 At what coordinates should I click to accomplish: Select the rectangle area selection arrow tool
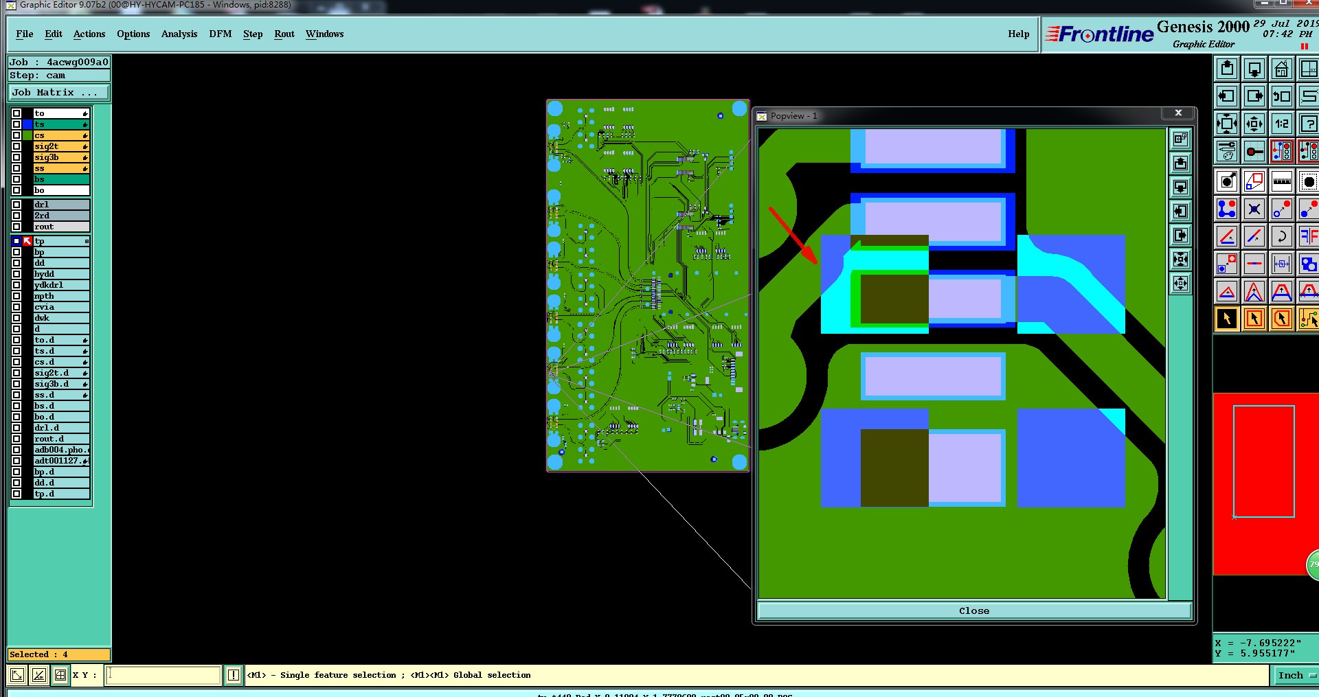tap(1254, 319)
